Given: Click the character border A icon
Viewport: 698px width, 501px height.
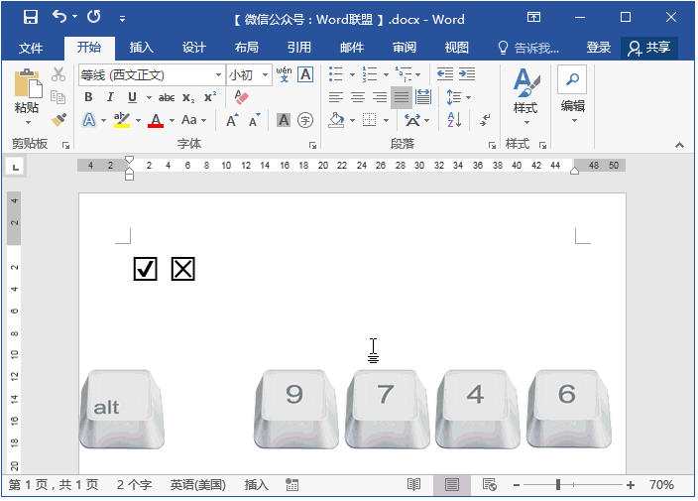Looking at the screenshot, I should point(305,74).
